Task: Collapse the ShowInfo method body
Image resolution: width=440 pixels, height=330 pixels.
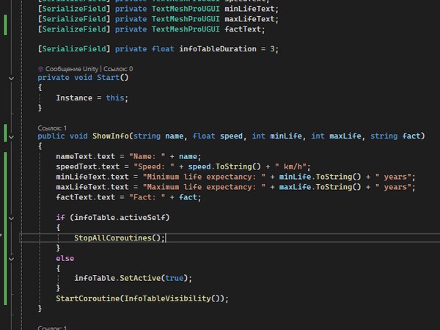Action: click(11, 136)
